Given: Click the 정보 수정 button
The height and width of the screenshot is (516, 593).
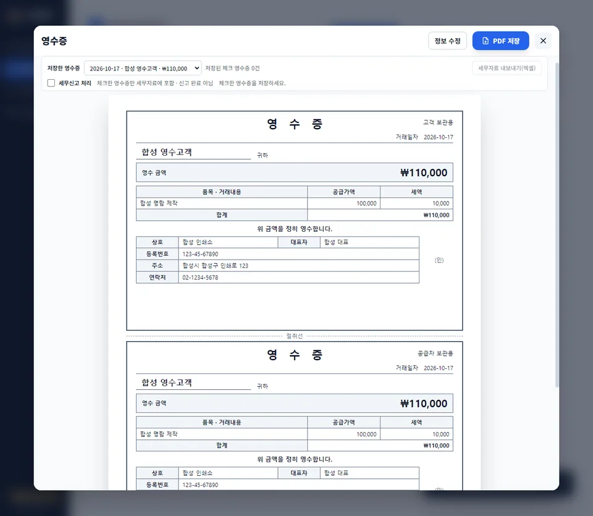Looking at the screenshot, I should (x=447, y=41).
